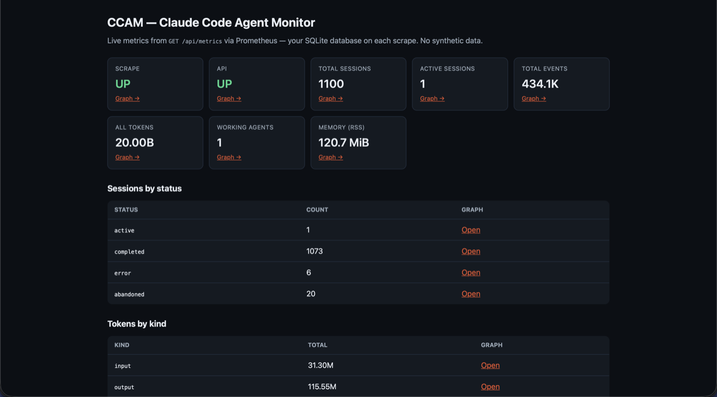Click the API UP status value
The image size is (717, 397).
point(224,84)
